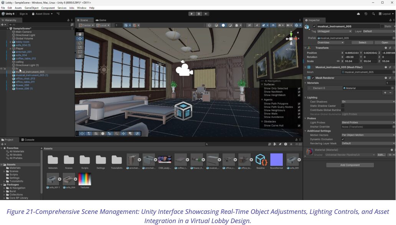
Task: Toggle Show NavMesh checkbox
Action: pyautogui.click(x=299, y=92)
